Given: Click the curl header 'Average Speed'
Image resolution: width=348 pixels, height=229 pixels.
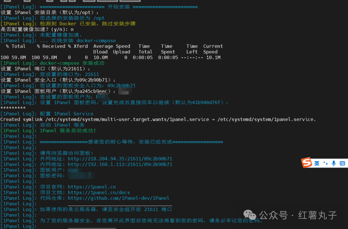Looking at the screenshot, I should pos(111,46).
